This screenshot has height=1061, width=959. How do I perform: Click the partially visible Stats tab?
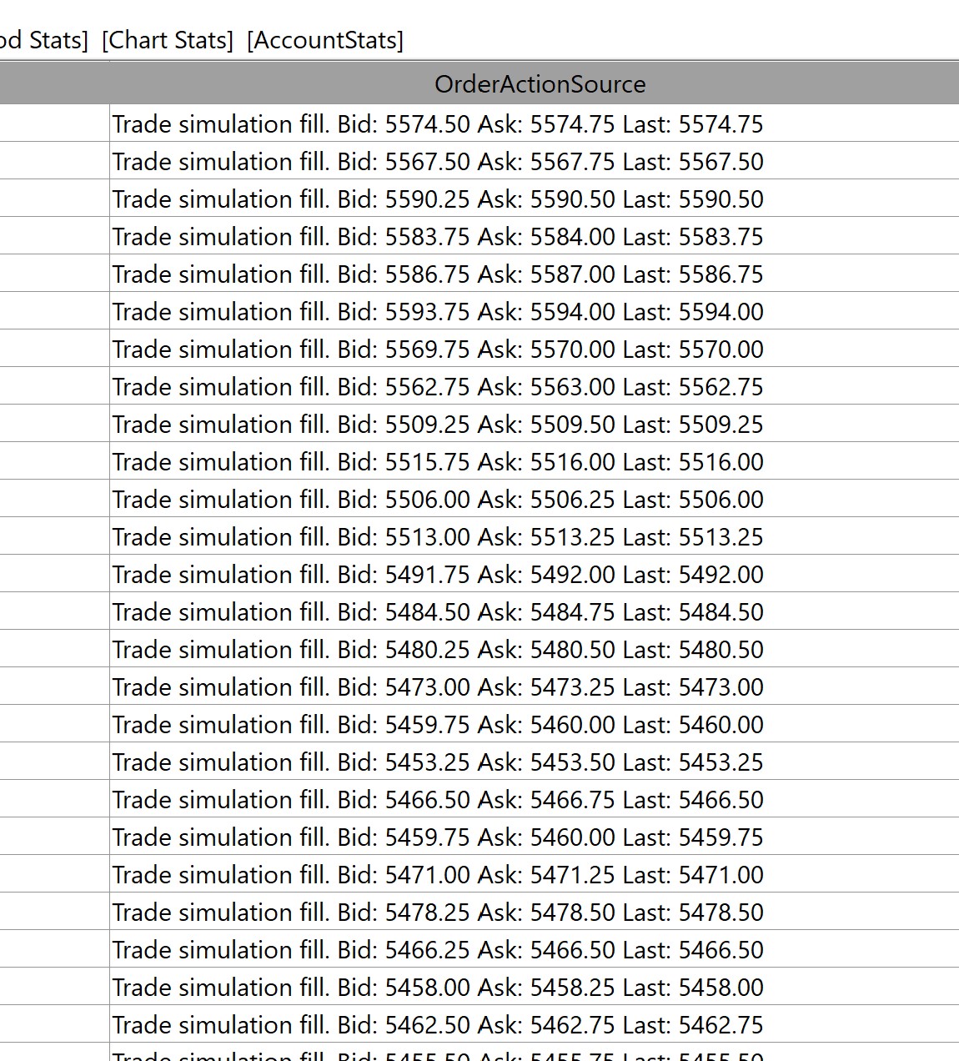pos(43,40)
